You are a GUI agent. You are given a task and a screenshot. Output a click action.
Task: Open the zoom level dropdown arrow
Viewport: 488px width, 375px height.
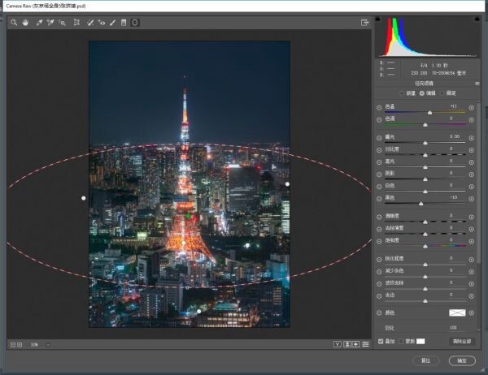48,344
